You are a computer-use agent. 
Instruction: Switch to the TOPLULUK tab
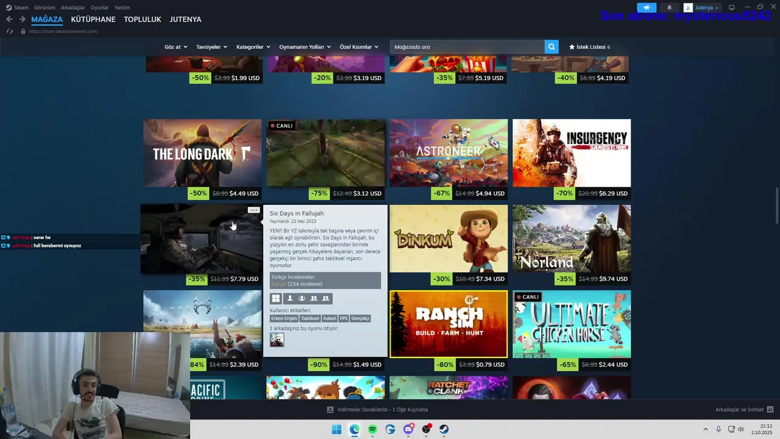click(143, 20)
